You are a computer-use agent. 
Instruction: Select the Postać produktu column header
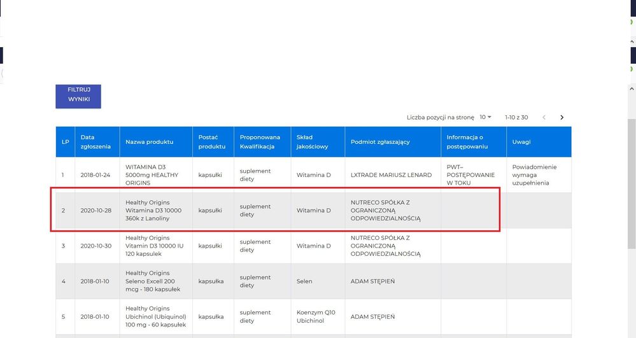tap(212, 142)
